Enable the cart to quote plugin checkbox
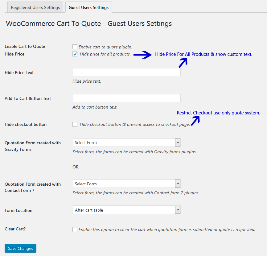This screenshot has height=256, width=267. 75,47
